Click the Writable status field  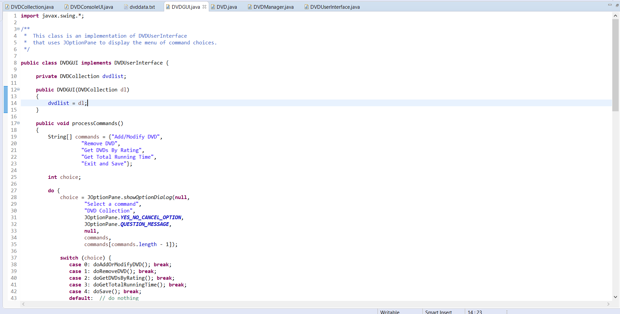tap(389, 312)
